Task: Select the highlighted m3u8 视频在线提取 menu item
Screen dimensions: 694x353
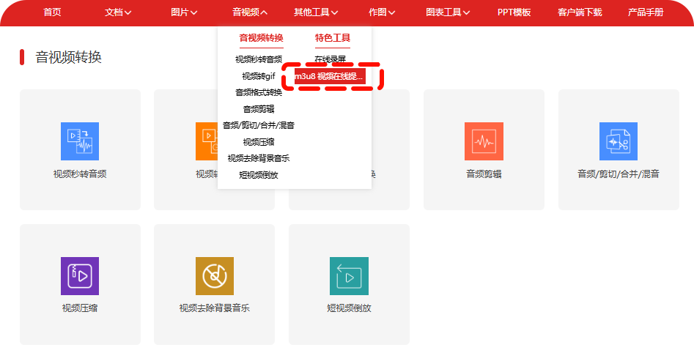Action: (x=329, y=76)
